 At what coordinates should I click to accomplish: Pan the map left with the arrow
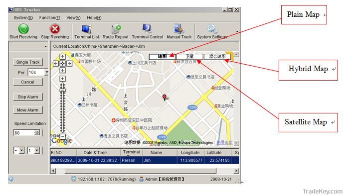(x=56, y=64)
